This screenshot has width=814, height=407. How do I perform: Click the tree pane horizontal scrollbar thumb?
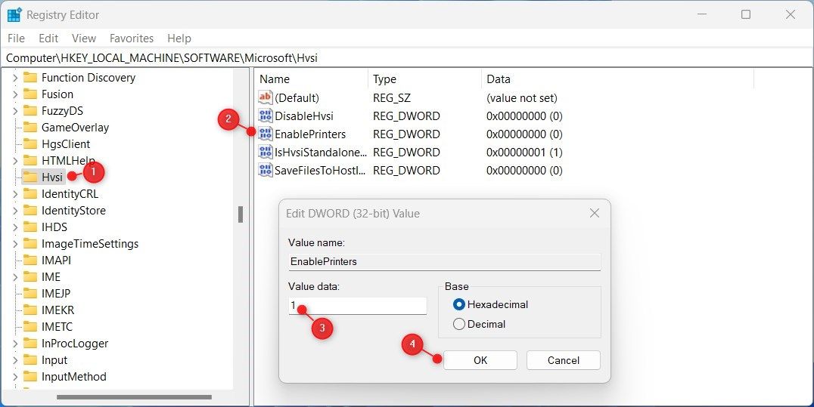pos(134,397)
